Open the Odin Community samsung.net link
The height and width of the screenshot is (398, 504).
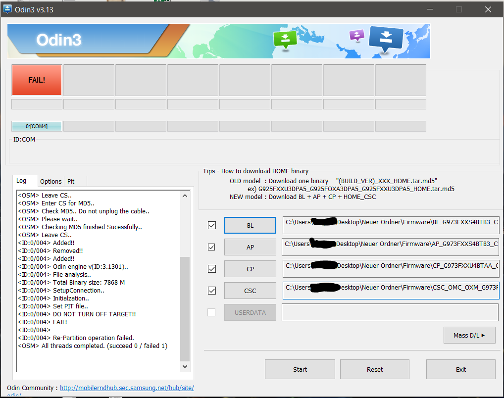pos(127,388)
